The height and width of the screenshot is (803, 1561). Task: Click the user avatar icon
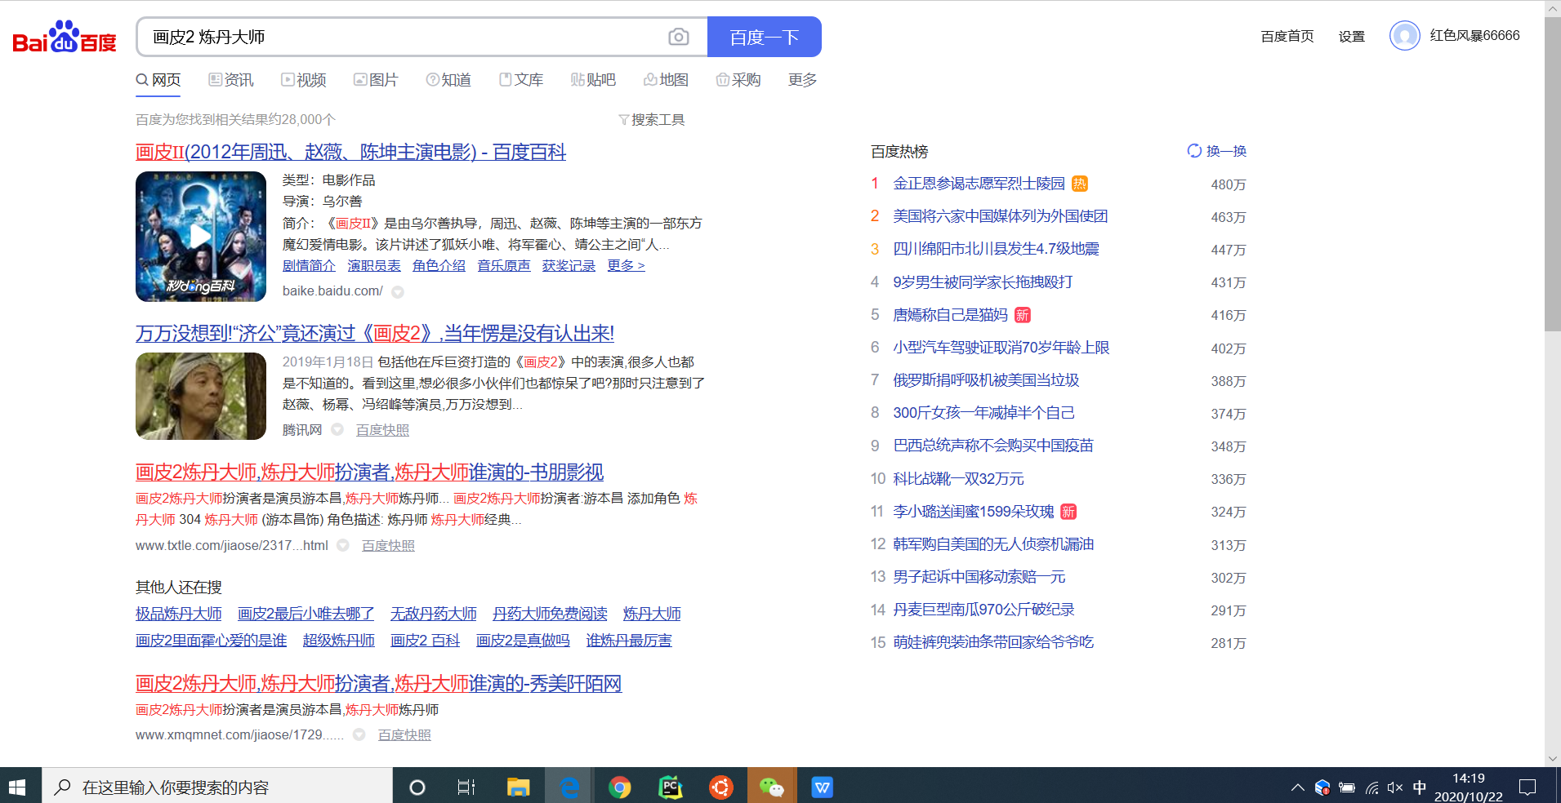point(1404,36)
